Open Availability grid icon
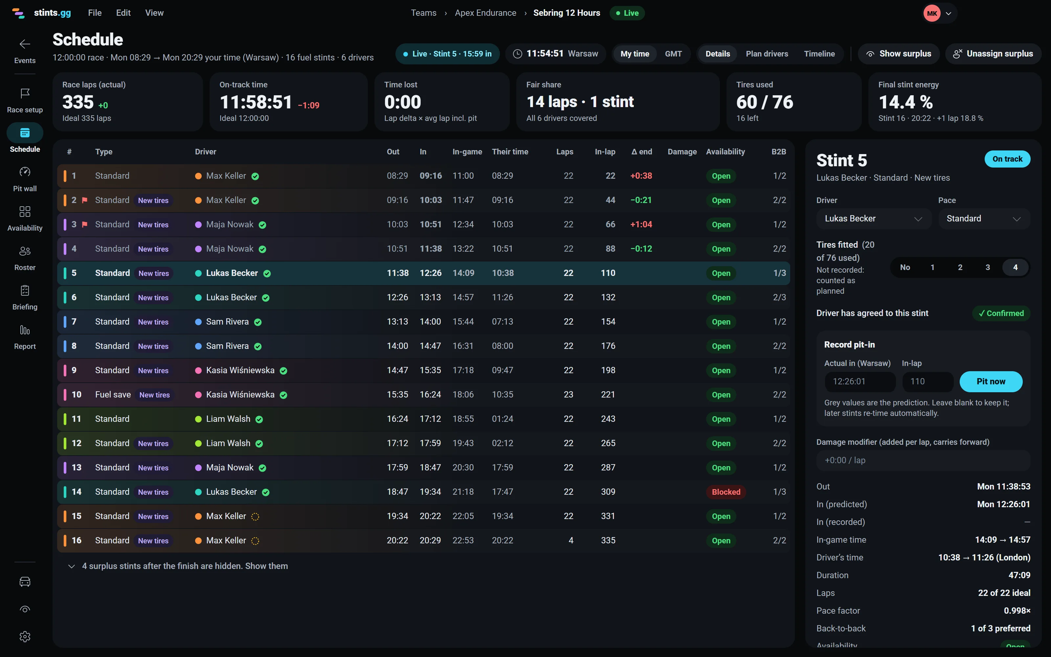The image size is (1051, 657). point(25,212)
